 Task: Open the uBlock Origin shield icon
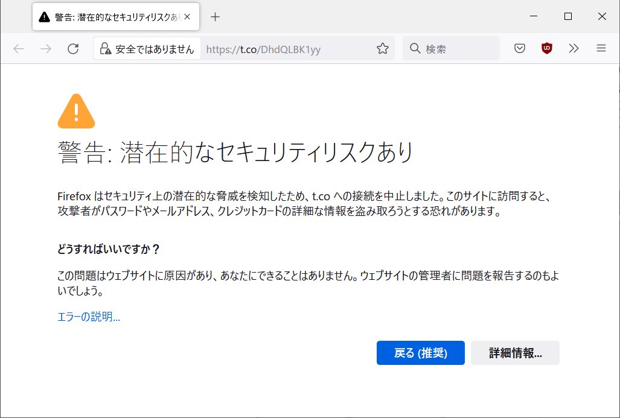pyautogui.click(x=546, y=48)
